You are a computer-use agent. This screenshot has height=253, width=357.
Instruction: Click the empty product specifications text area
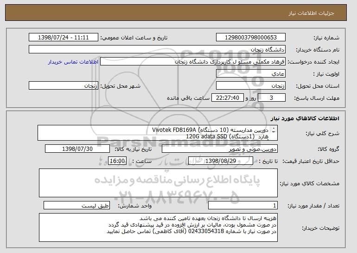158,183
